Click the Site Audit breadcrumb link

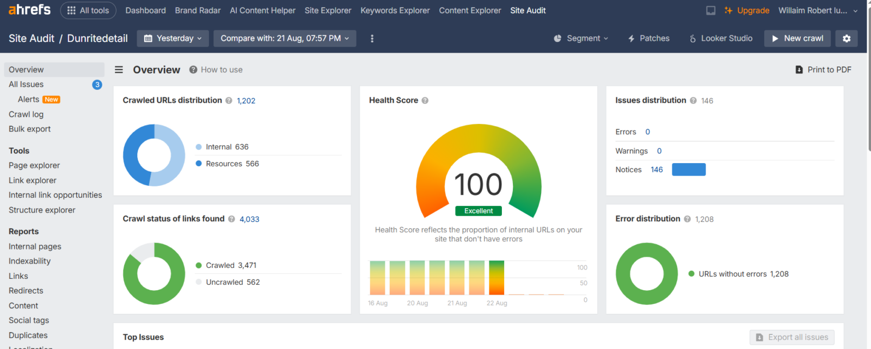[x=32, y=38]
